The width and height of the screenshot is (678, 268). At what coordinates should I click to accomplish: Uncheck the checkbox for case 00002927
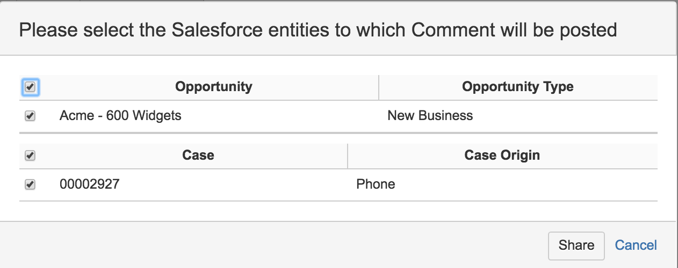(x=30, y=184)
